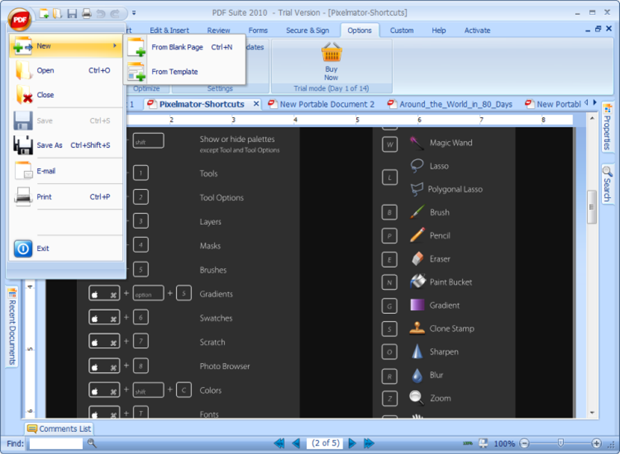
Task: Open the Comments List panel
Action: (x=59, y=429)
